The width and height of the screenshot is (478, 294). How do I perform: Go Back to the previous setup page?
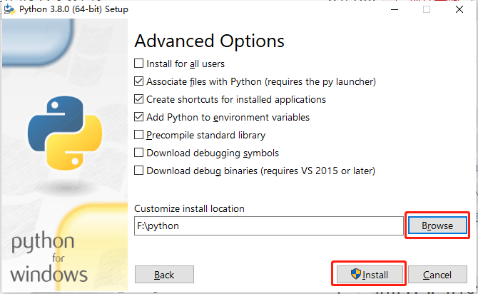164,275
